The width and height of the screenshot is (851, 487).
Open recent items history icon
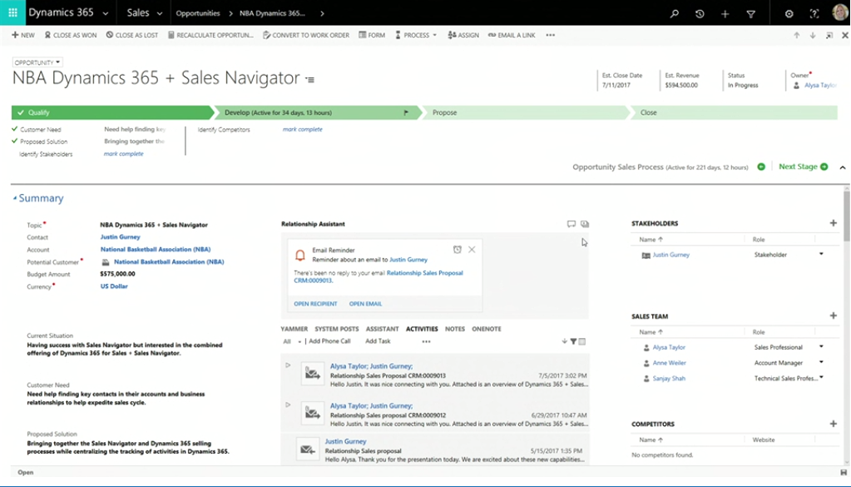click(700, 14)
